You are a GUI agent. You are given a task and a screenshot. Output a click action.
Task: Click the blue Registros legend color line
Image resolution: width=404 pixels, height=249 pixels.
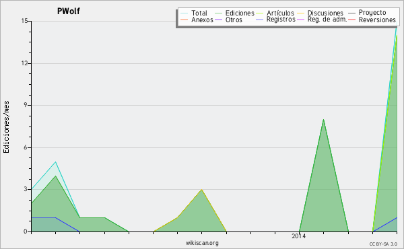[x=260, y=20]
